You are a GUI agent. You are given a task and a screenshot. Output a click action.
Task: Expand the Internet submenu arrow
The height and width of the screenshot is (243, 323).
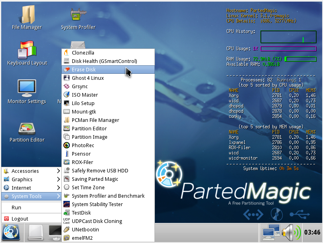coord(59,188)
